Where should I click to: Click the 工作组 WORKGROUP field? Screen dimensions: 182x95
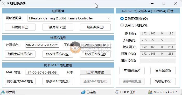coord(95,45)
